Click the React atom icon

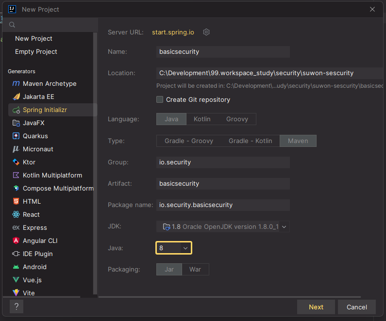(16, 214)
